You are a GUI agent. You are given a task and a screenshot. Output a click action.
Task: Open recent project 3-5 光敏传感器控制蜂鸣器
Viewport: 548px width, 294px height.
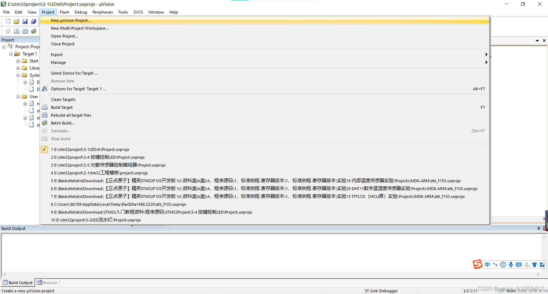click(x=264, y=165)
